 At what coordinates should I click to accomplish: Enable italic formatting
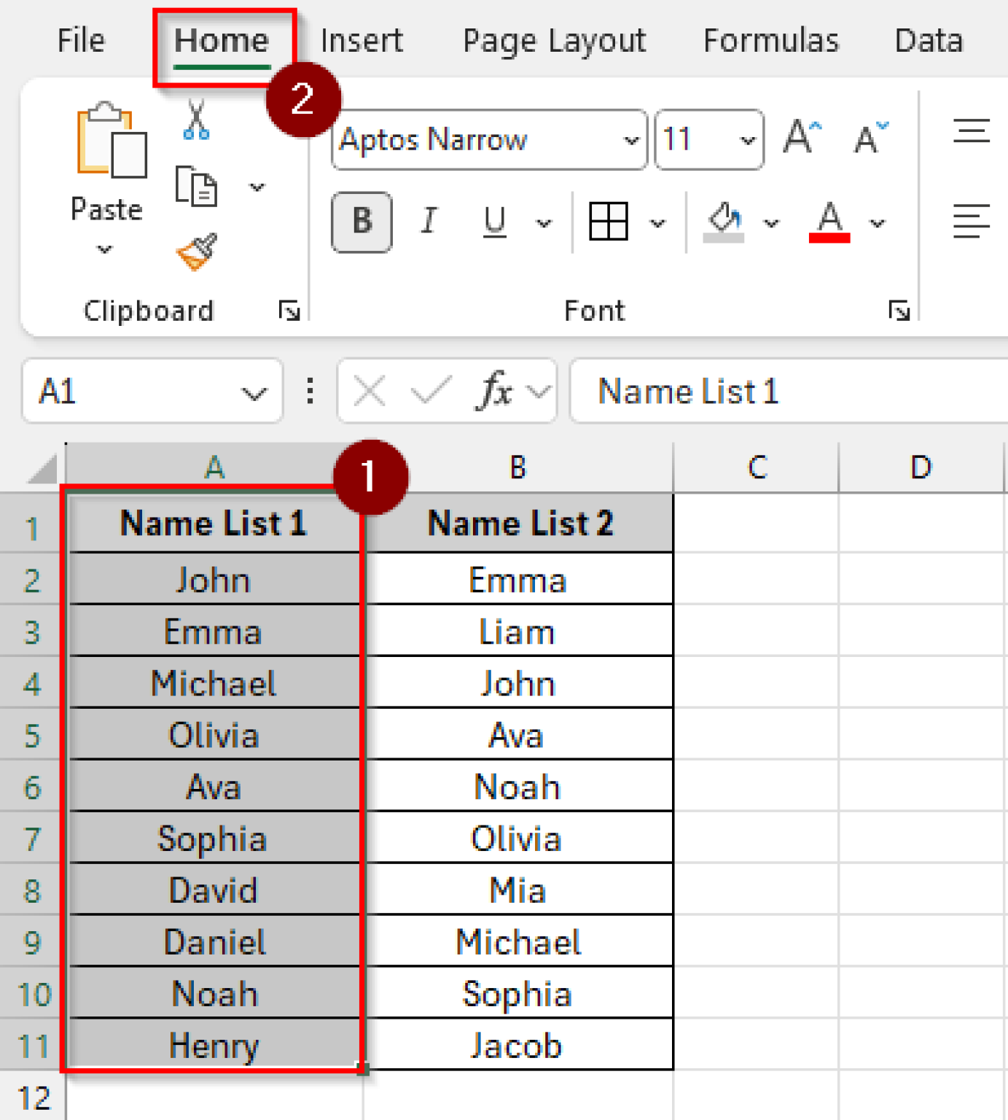coord(429,222)
